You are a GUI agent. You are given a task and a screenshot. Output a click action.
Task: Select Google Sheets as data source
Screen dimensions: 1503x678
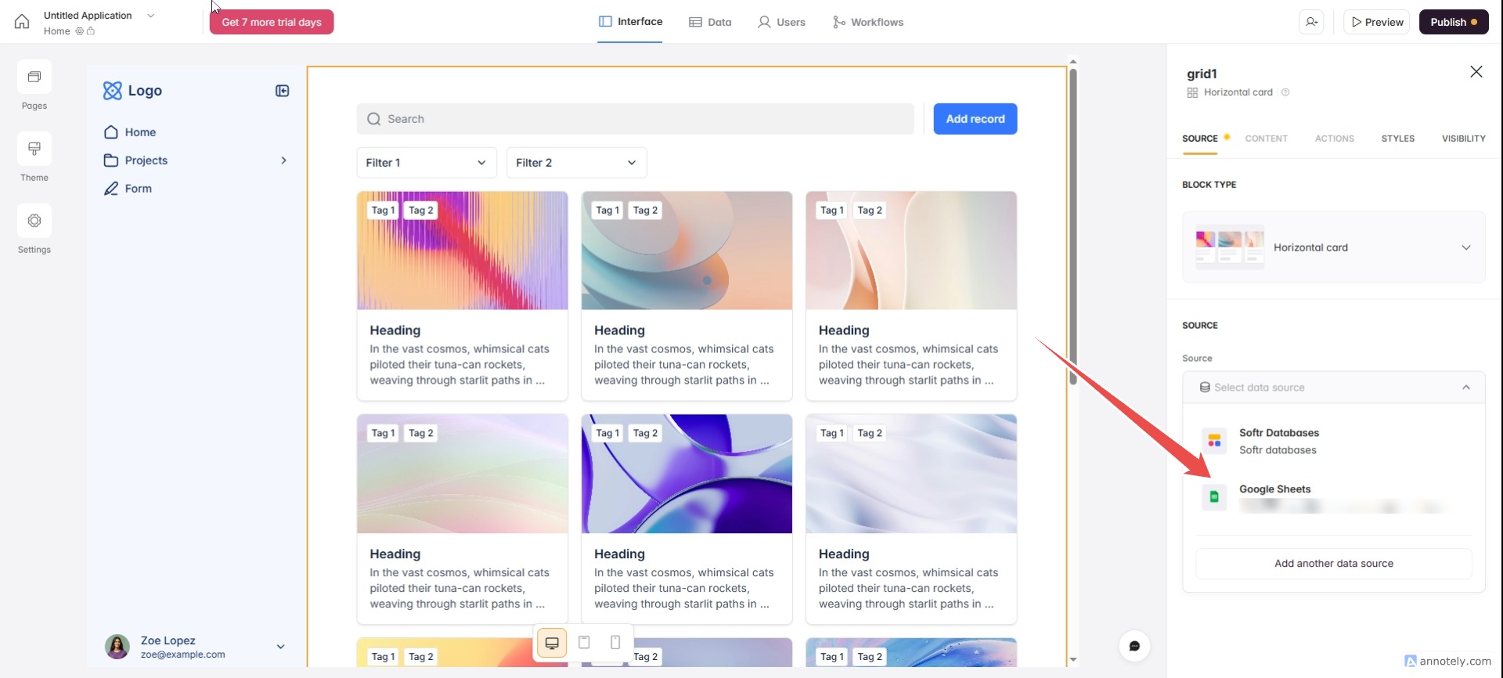1274,490
